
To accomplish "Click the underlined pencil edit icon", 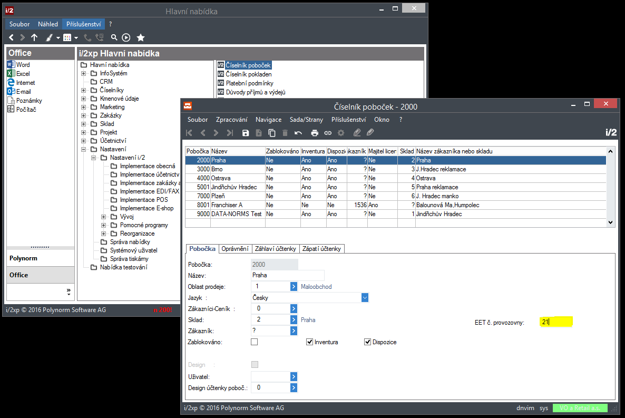I will pyautogui.click(x=357, y=132).
